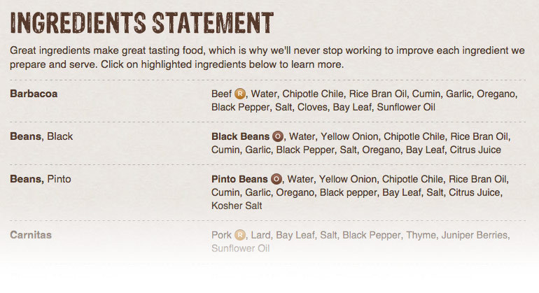Click Juniper Berries in Carnitas ingredients
The width and height of the screenshot is (539, 293).
click(475, 235)
